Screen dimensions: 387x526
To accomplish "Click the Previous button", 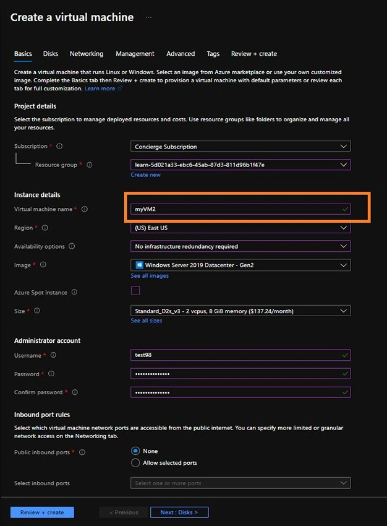I will [124, 512].
